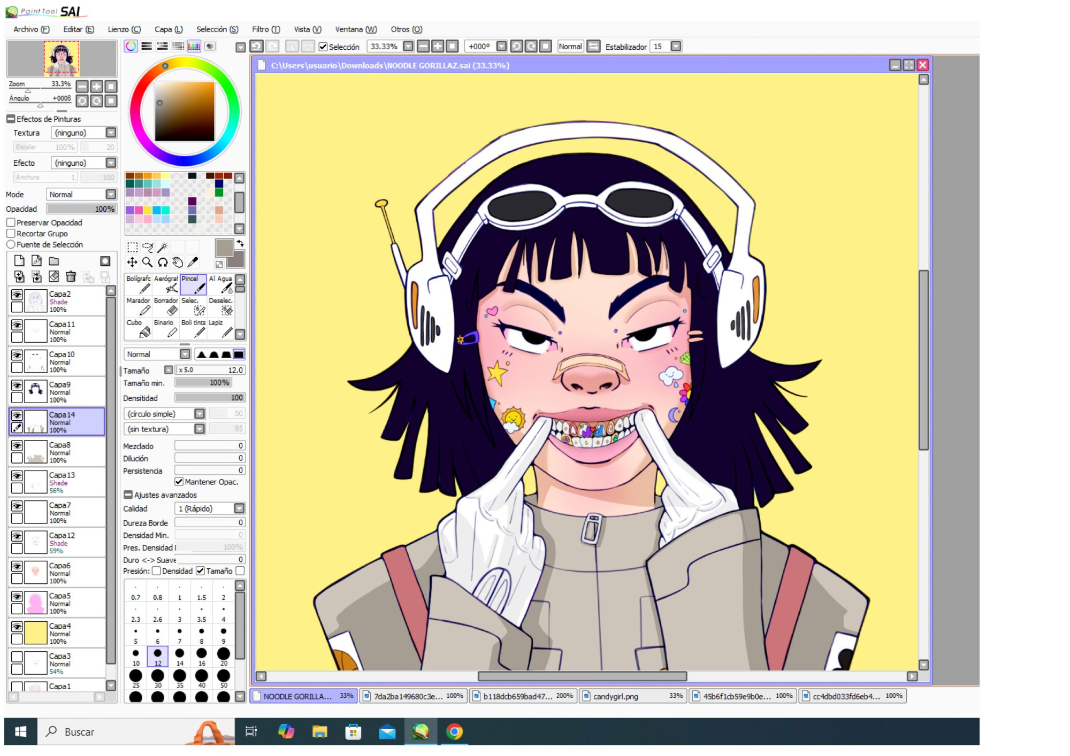Viewport: 1070px width, 756px height.
Task: Choose the Lapiz pencil tool
Action: [x=220, y=328]
